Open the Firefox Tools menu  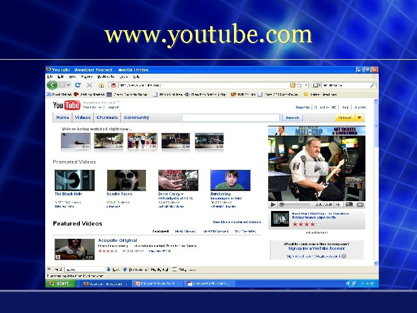point(123,77)
